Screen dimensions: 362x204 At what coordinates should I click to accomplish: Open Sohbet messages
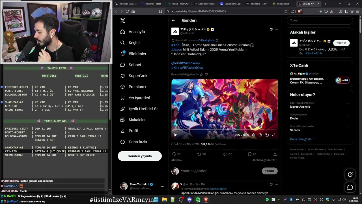point(131,65)
